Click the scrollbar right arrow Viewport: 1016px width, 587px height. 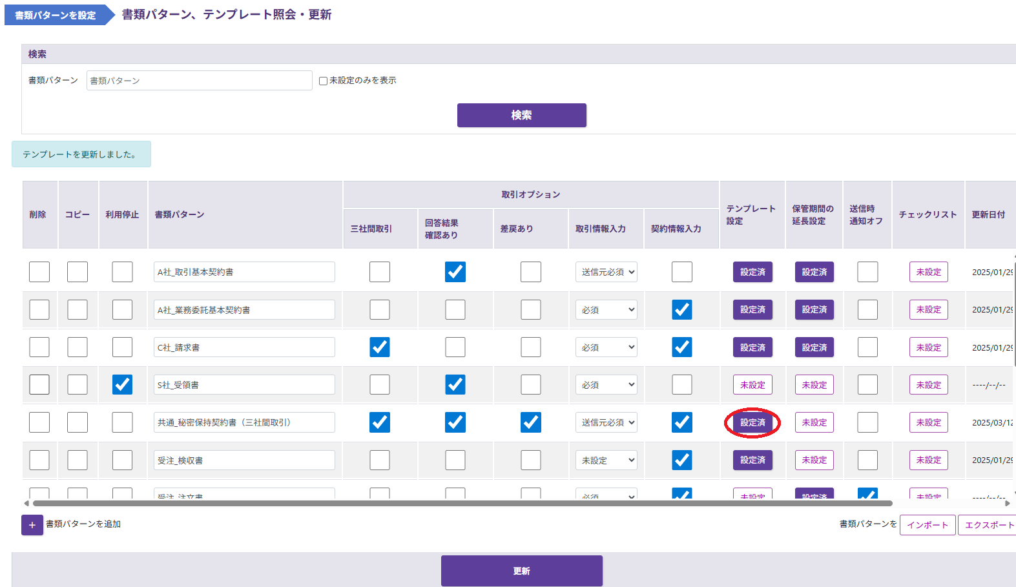coord(1007,503)
